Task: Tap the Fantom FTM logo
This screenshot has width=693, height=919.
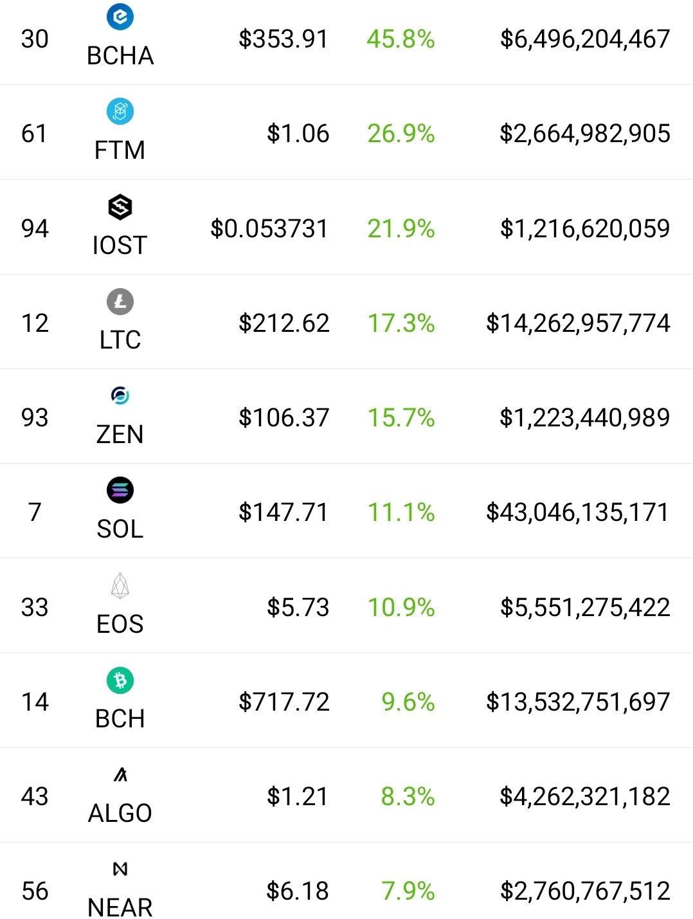Action: pyautogui.click(x=120, y=112)
